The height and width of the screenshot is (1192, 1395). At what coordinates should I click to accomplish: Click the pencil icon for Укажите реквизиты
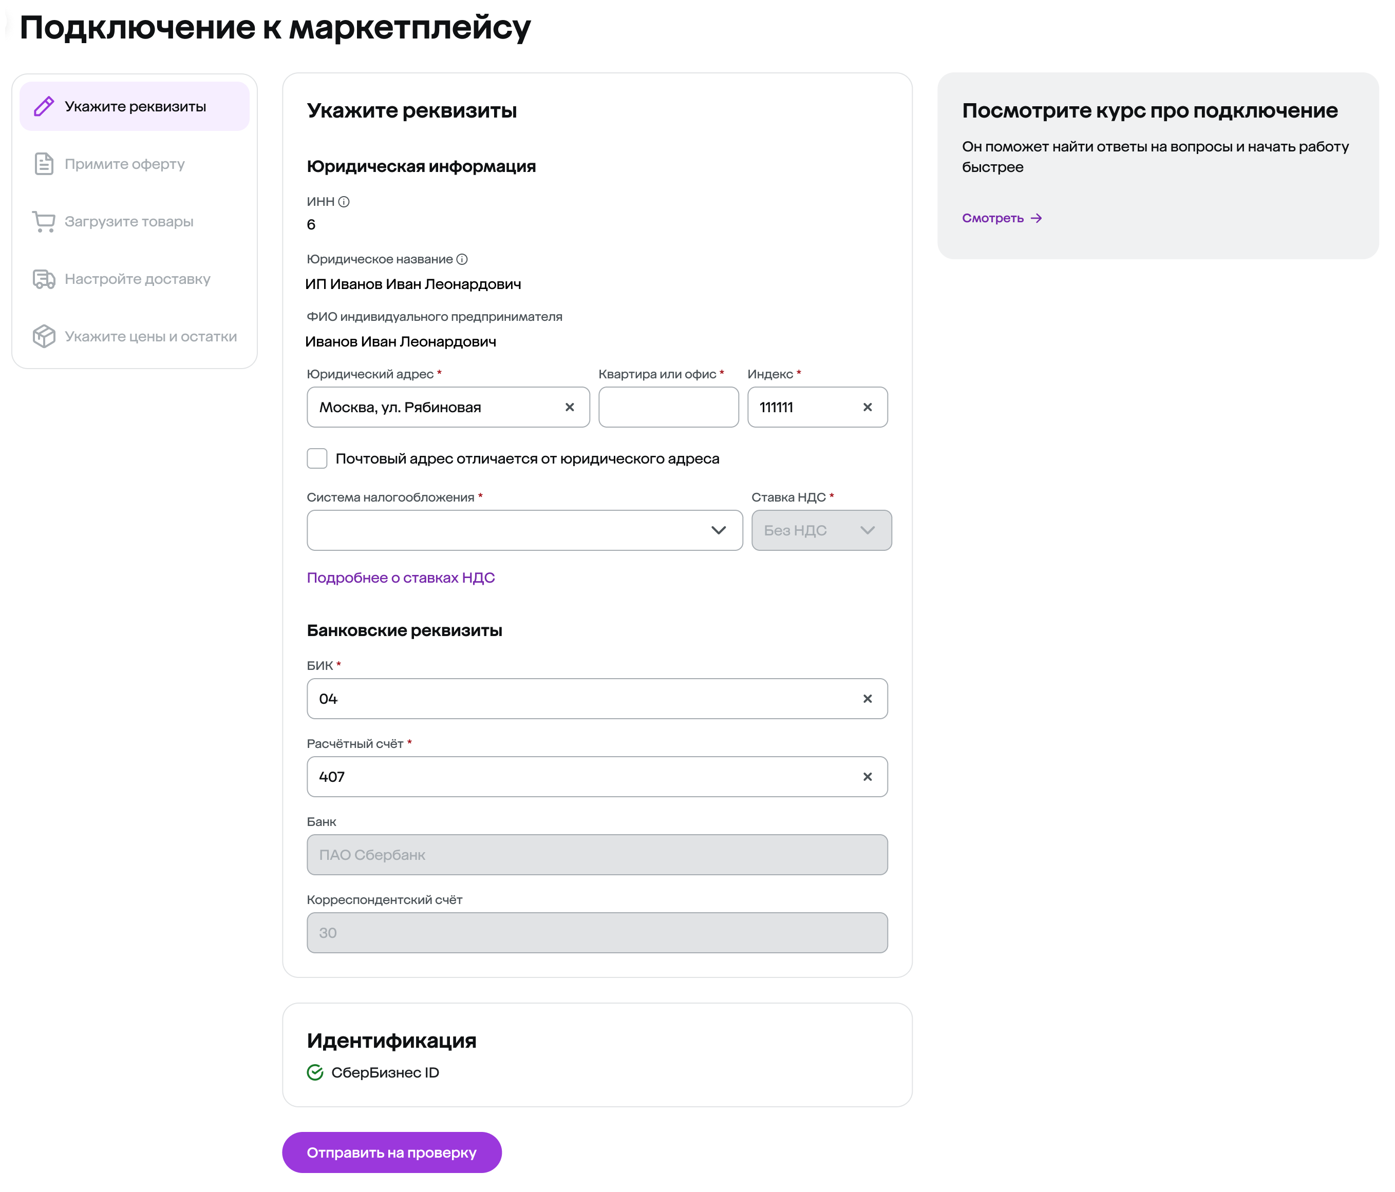[44, 106]
